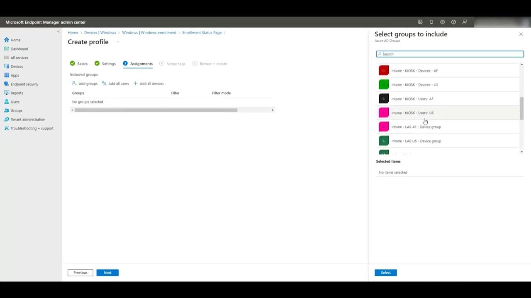Open the notifications bell icon
The width and height of the screenshot is (531, 298).
point(431,22)
